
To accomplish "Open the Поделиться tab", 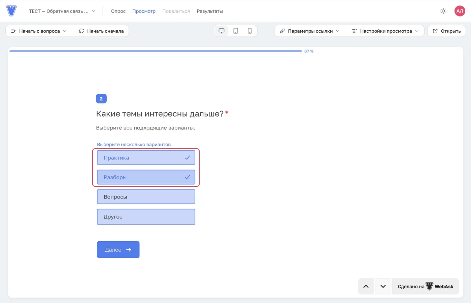I will tap(176, 11).
